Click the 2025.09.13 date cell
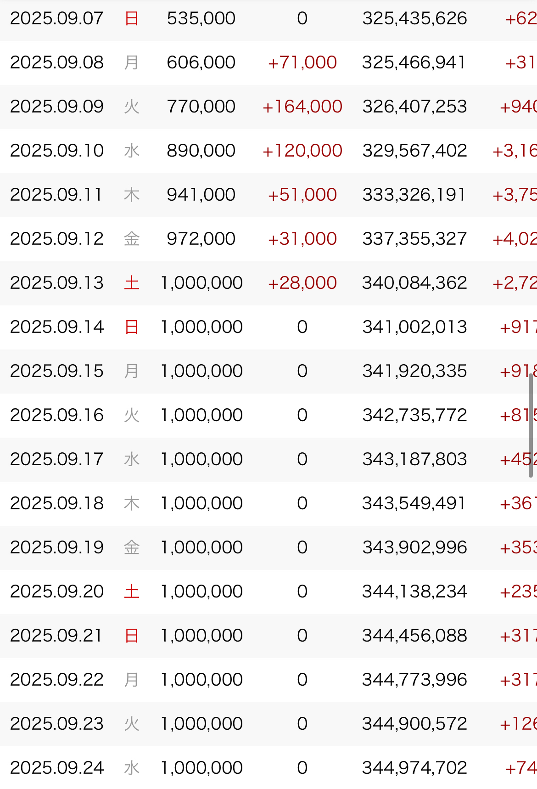537x789 pixels. tap(57, 283)
